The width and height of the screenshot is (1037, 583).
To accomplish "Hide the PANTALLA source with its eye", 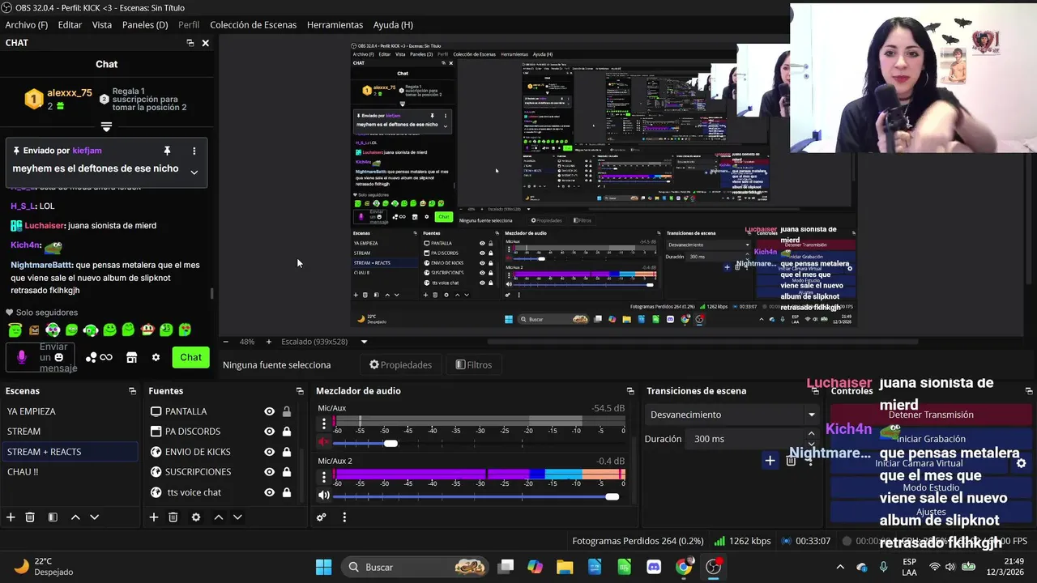I will (270, 411).
